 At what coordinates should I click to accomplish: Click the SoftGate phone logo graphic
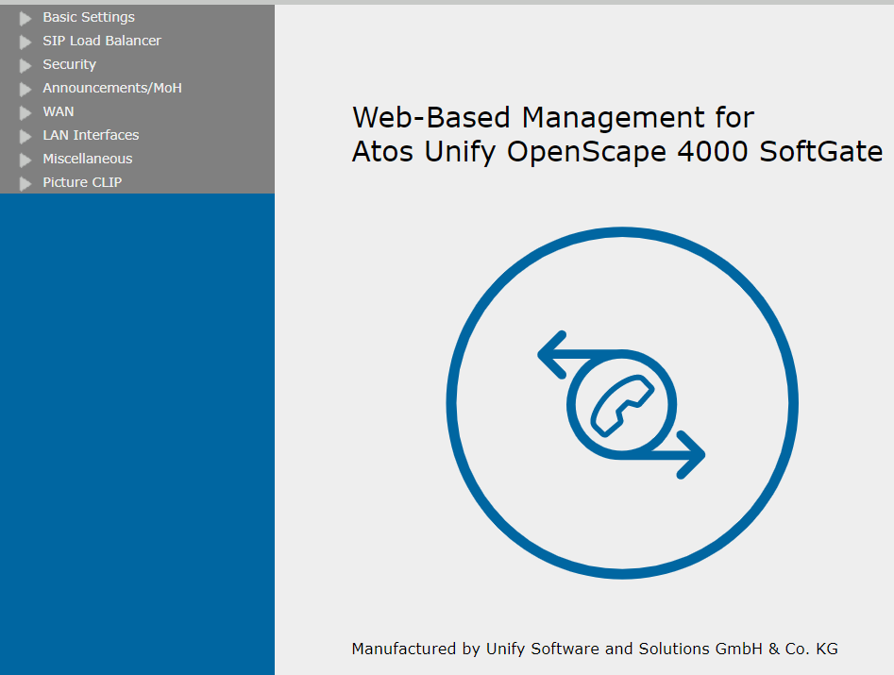tap(622, 403)
